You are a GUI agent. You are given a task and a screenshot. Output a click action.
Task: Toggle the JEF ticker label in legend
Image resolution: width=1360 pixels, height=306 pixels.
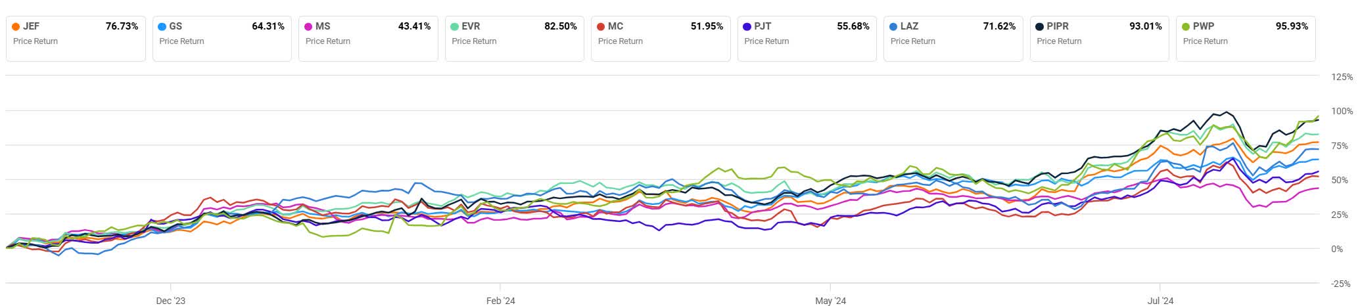(31, 27)
